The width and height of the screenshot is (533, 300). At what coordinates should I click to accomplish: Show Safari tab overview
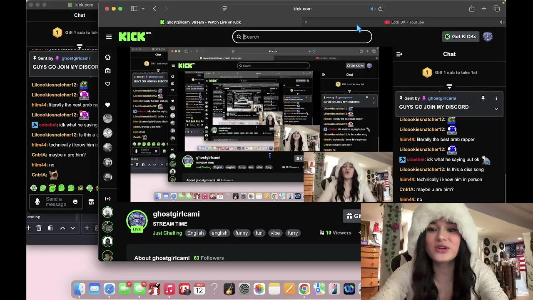pos(496,8)
